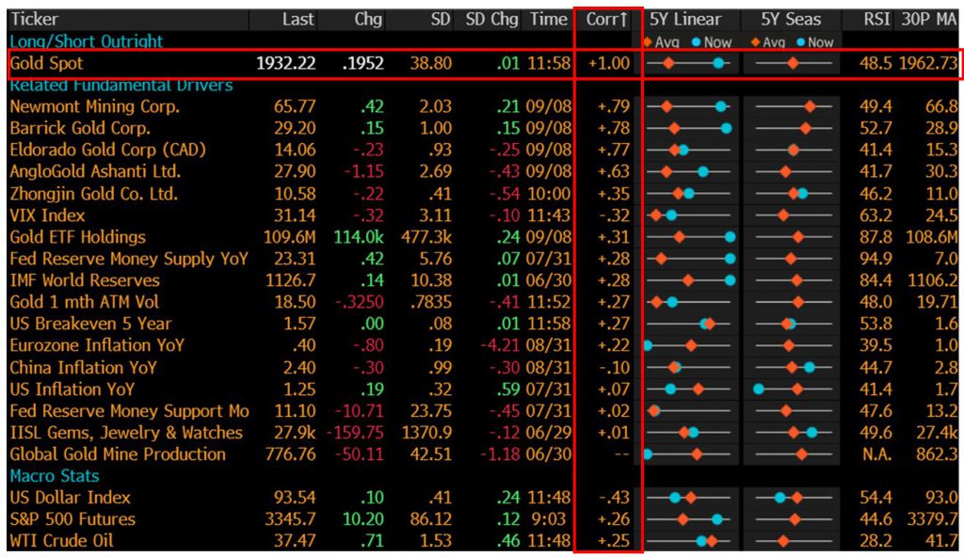Click US Dollar Index 5Y Linear indicator

(x=688, y=498)
